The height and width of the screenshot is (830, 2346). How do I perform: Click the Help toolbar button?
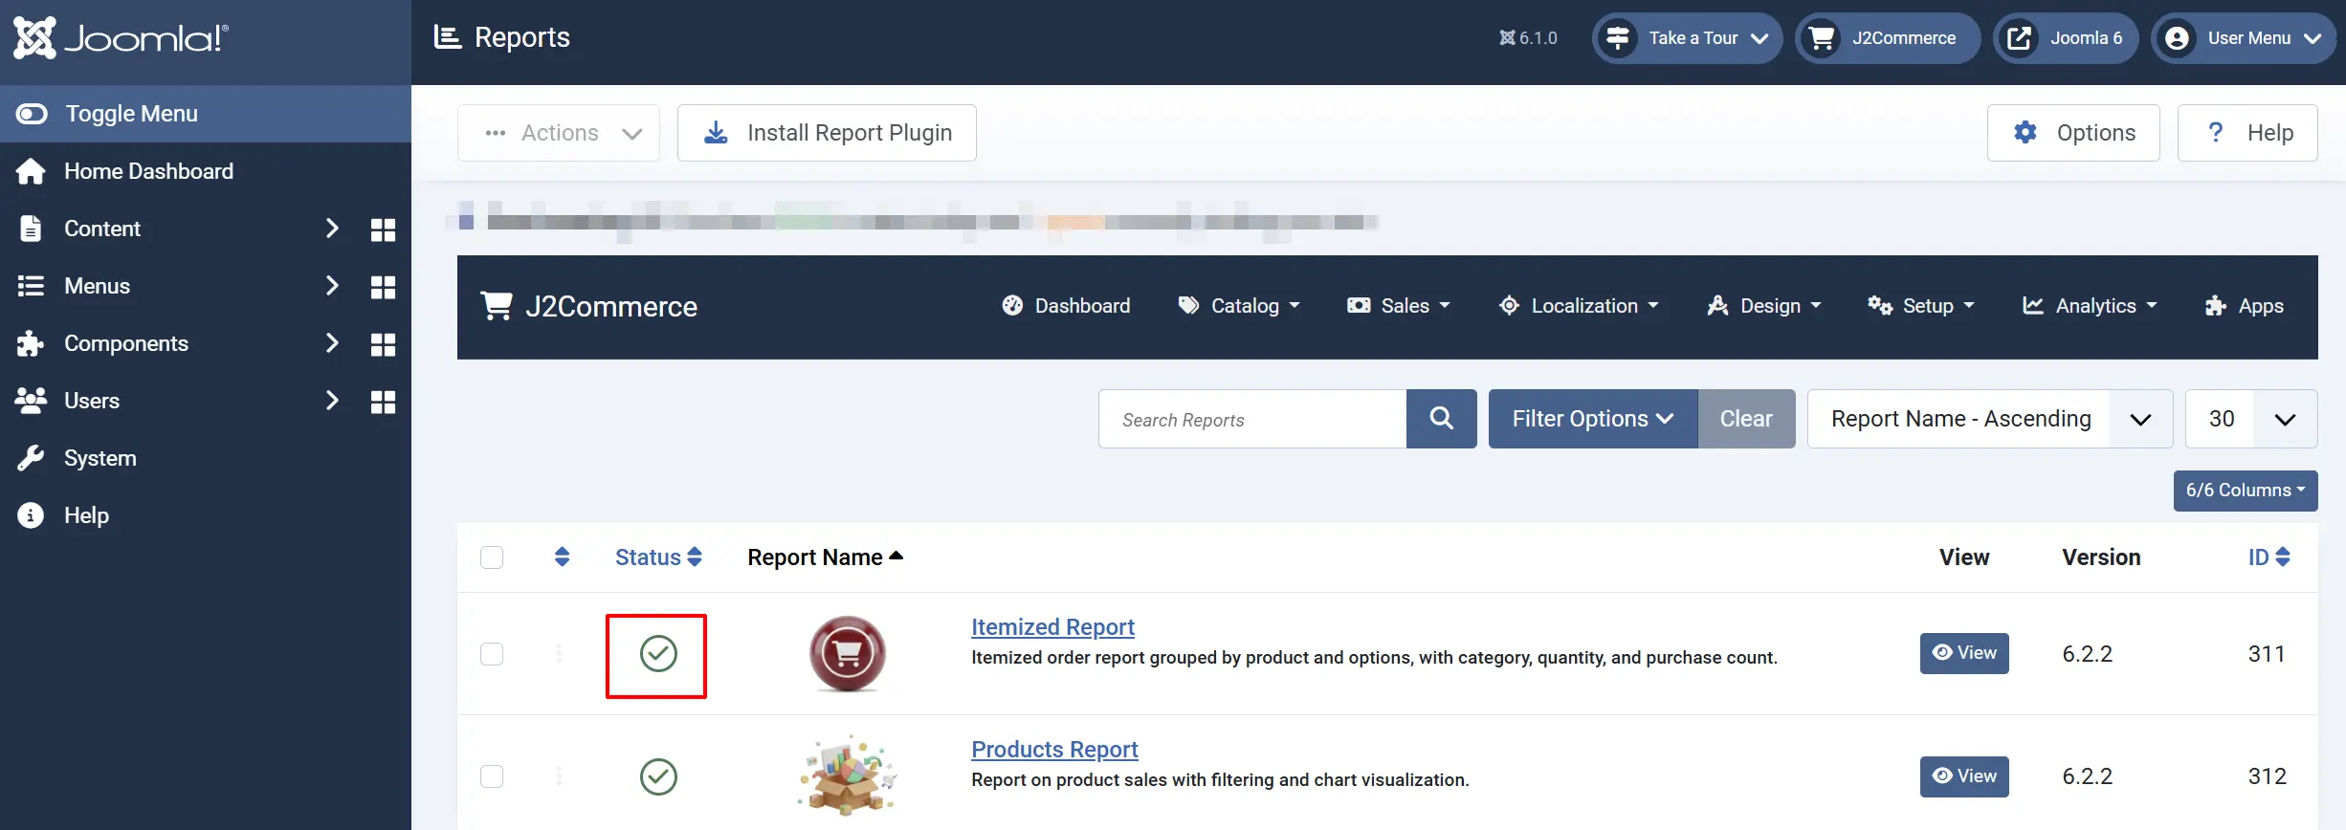coord(2247,133)
